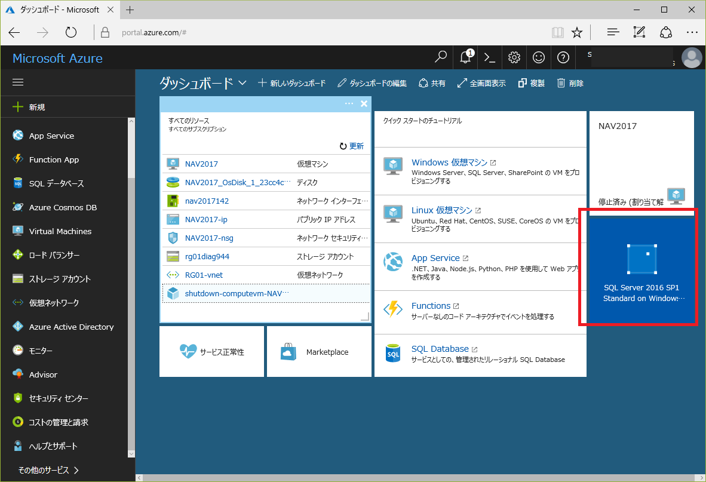Click the browser refresh button
The width and height of the screenshot is (706, 482).
[x=70, y=32]
